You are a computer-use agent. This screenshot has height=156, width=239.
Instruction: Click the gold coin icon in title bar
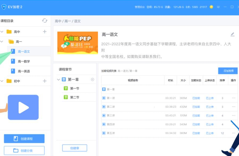(x=211, y=7)
